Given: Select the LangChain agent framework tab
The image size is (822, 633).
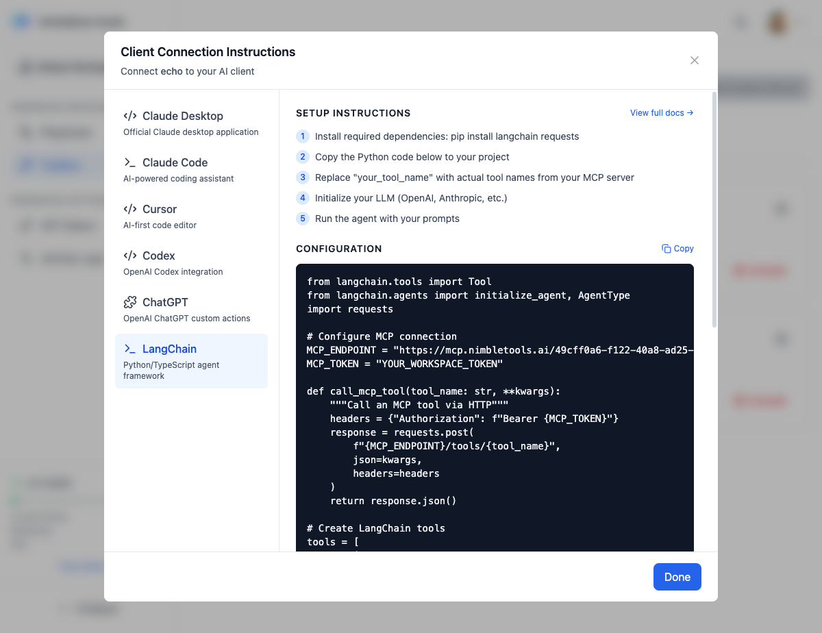Looking at the screenshot, I should [191, 361].
